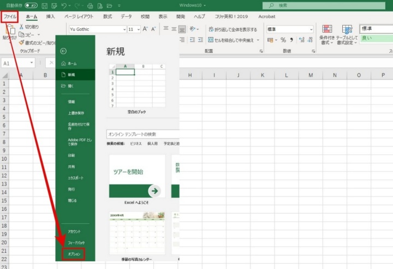The width and height of the screenshot is (393, 269).
Task: Open the Name Box A1 dropdown arrow
Action: pos(32,63)
